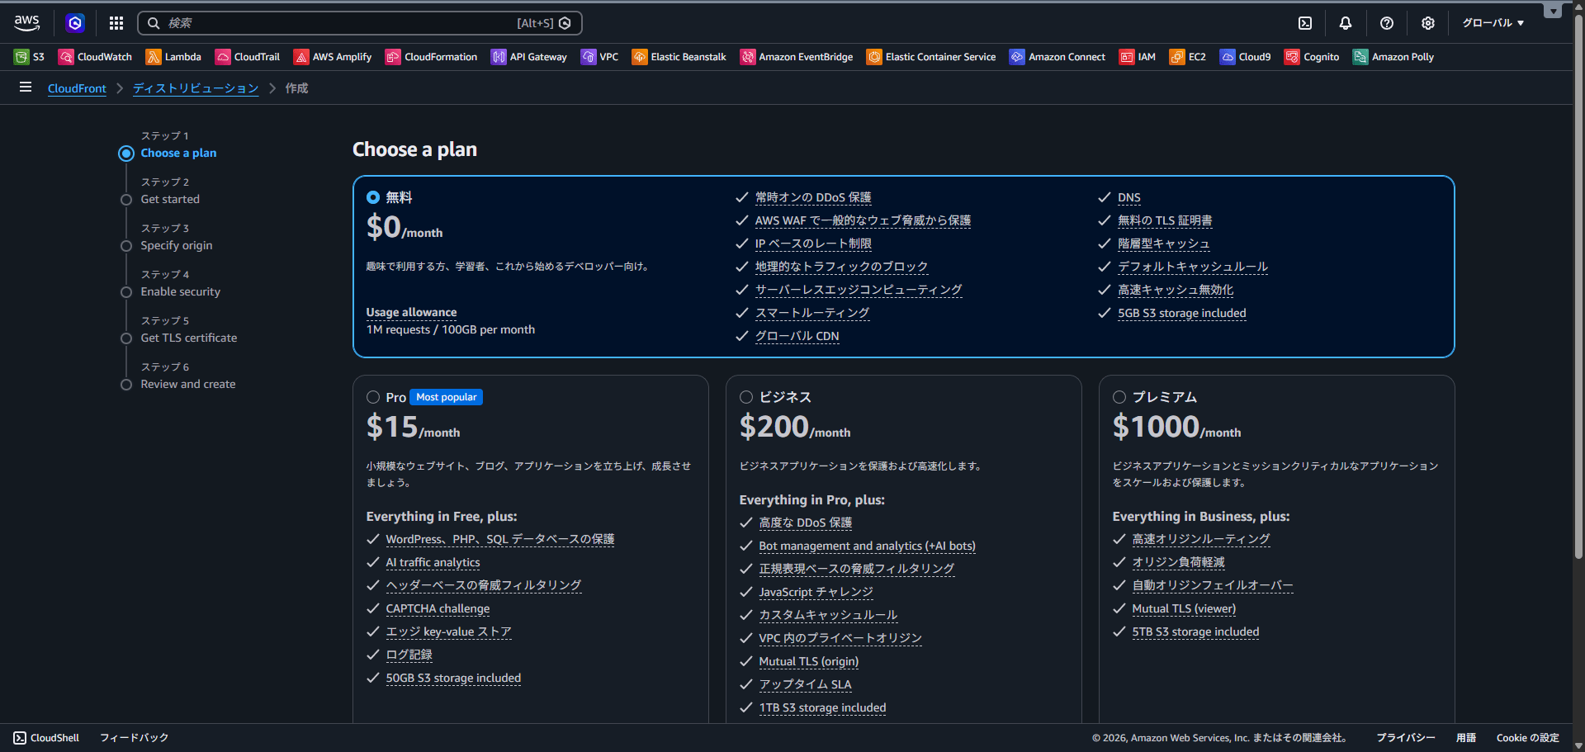1585x752 pixels.
Task: Collapse the top toolbar with the corner arrow
Action: click(1553, 11)
